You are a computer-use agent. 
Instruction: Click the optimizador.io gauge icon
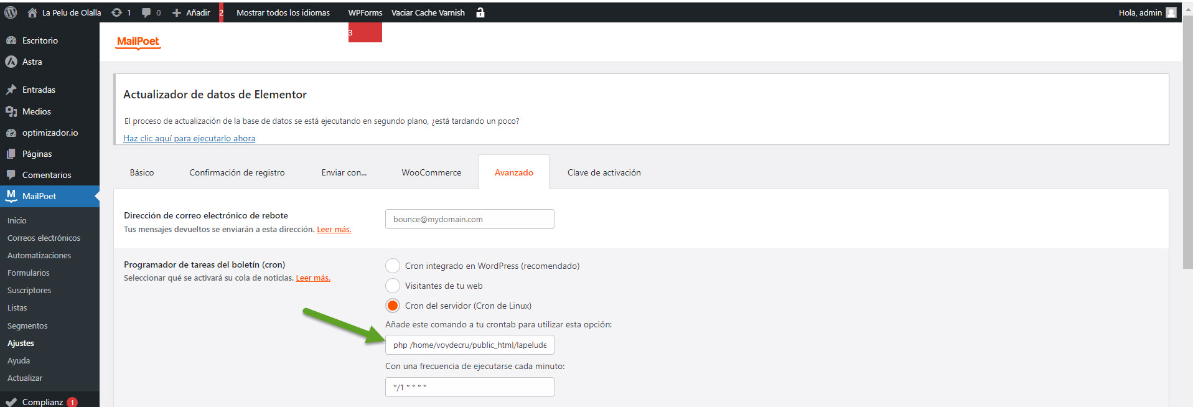11,133
